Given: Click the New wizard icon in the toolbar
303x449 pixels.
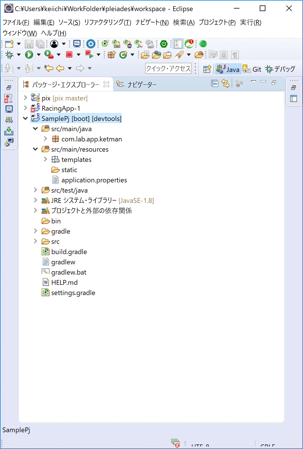Looking at the screenshot, I should (x=9, y=44).
